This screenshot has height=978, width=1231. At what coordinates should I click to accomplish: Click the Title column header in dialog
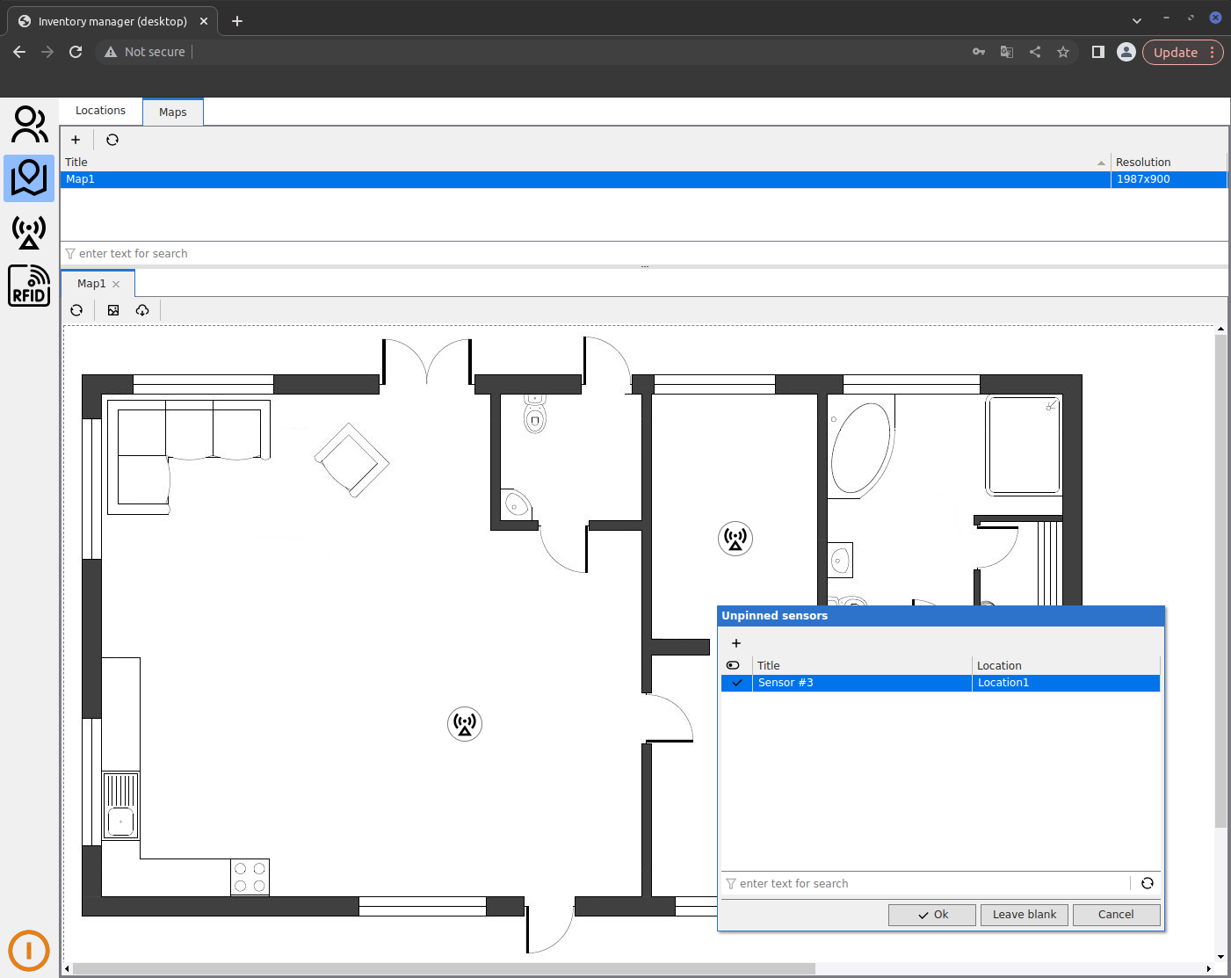[x=862, y=665]
